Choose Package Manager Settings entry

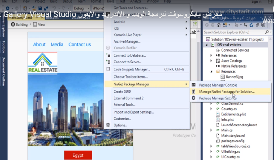pyautogui.click(x=230, y=98)
